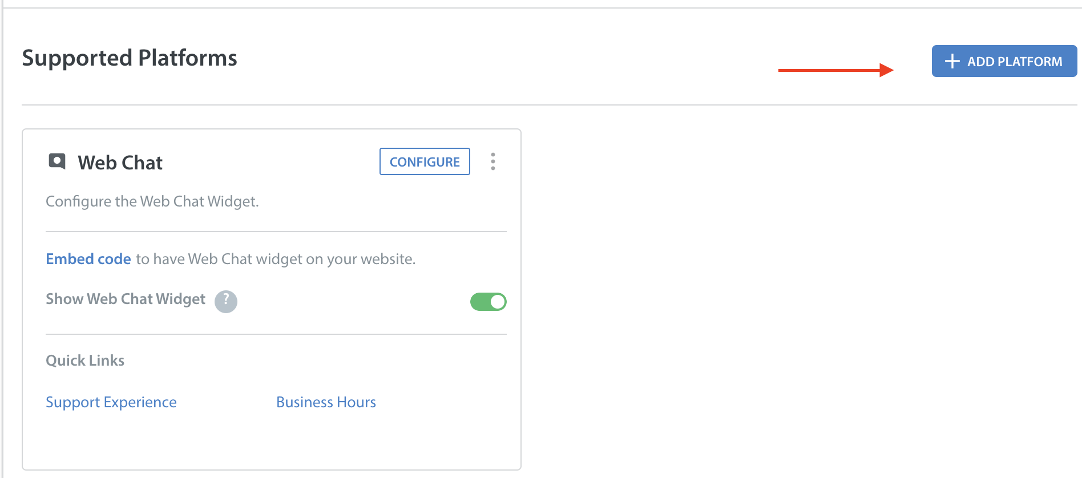Viewport: 1082px width, 478px height.
Task: Click the Show Web Chat Widget label
Action: [x=126, y=299]
